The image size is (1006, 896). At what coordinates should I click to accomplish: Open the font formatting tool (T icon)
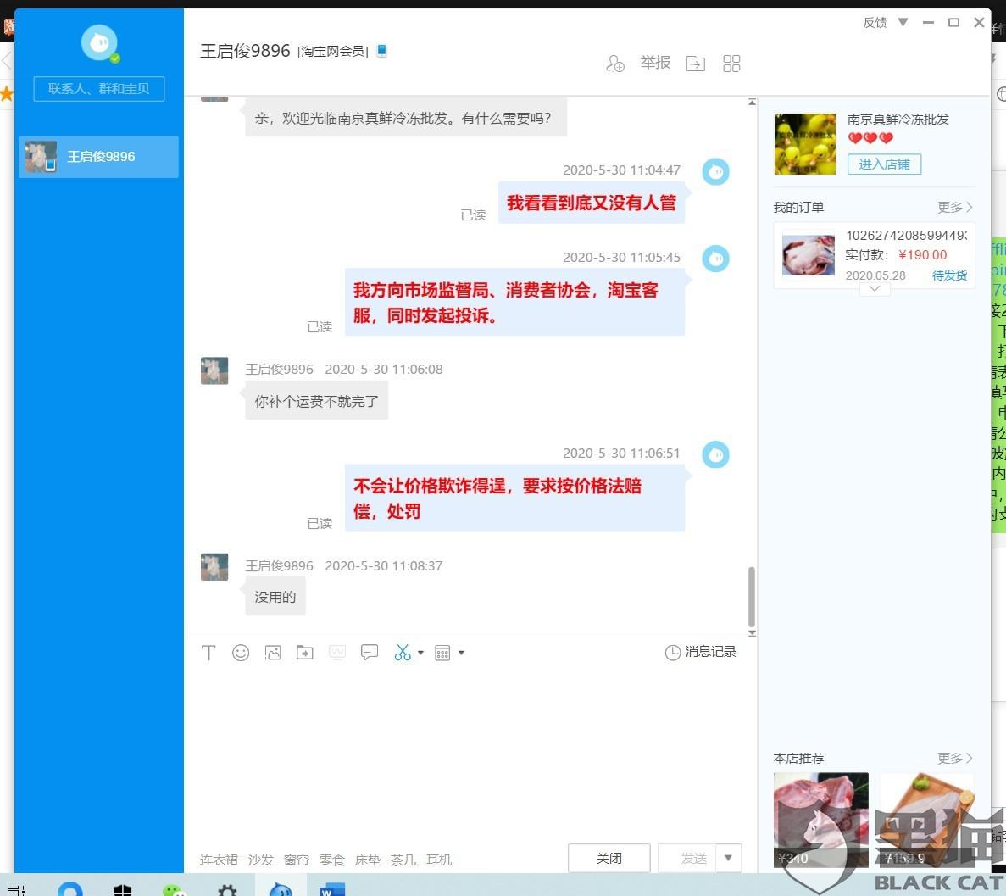[208, 653]
